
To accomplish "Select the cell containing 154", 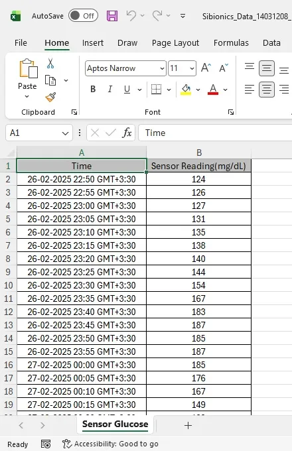I will (199, 285).
